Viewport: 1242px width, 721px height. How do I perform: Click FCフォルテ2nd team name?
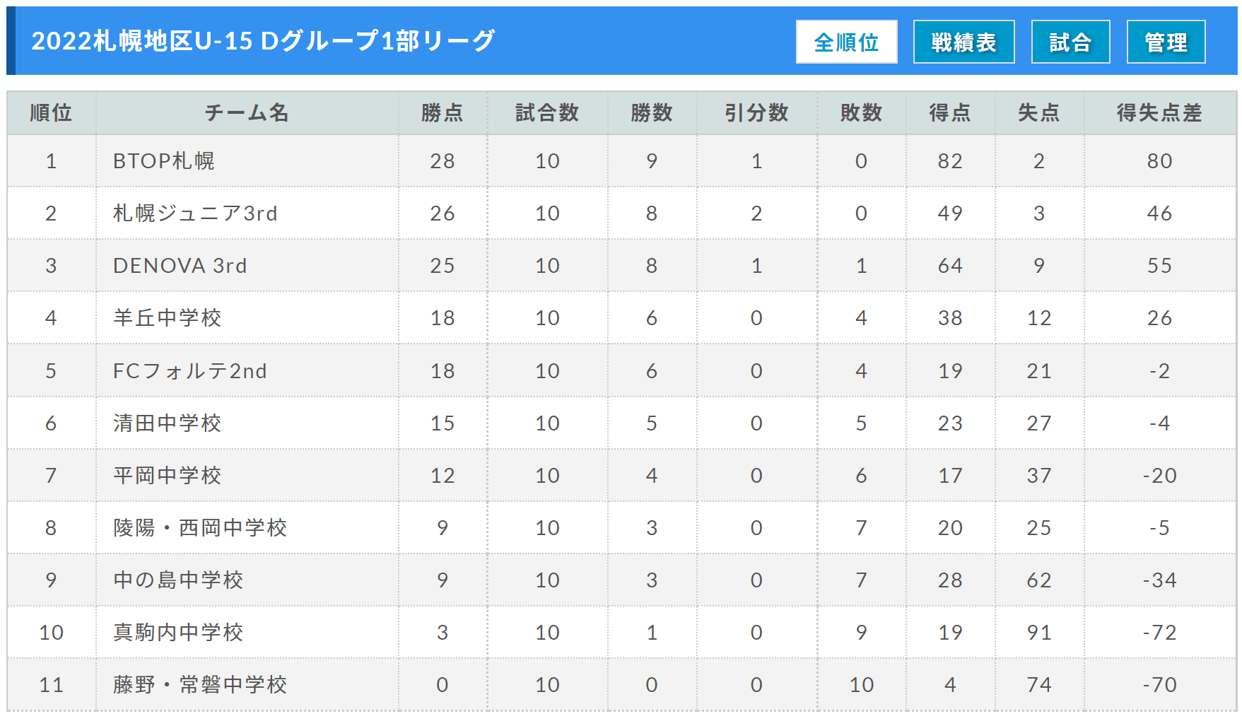point(190,371)
